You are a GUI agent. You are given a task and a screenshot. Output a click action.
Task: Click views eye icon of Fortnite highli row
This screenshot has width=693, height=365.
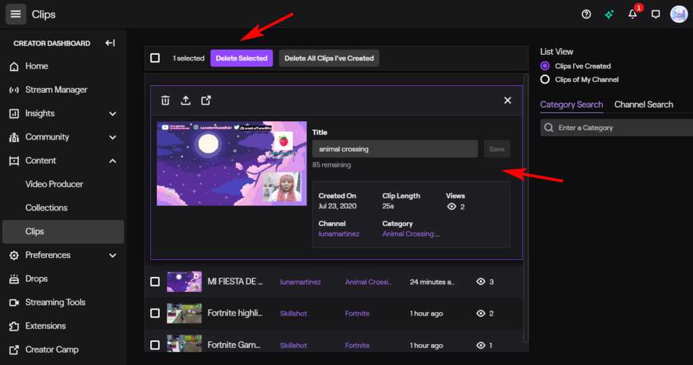(481, 314)
